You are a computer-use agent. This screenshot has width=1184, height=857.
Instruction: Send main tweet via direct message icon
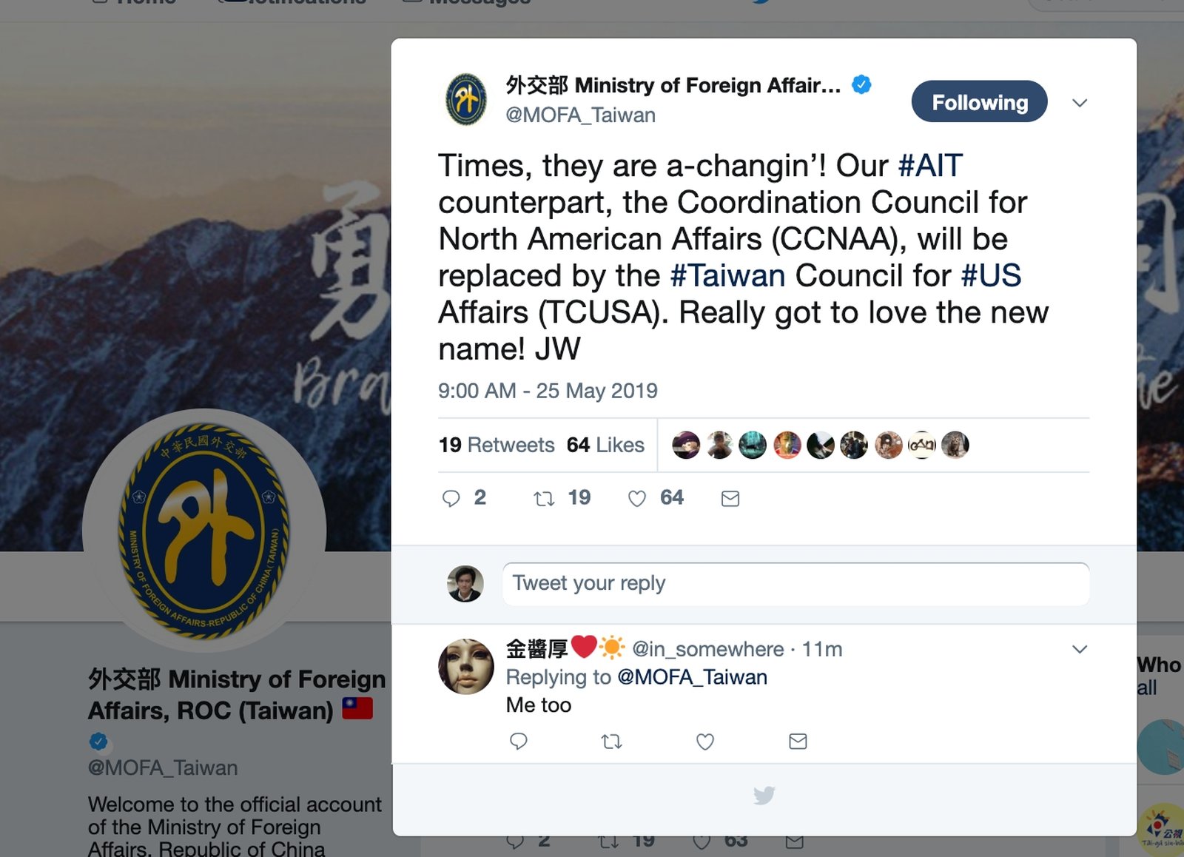tap(730, 499)
